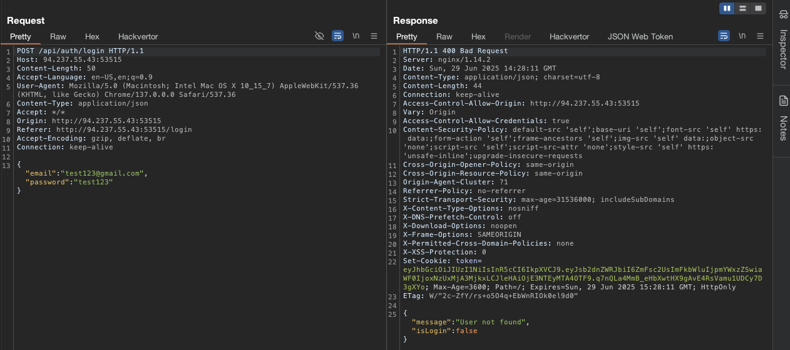Select the Pretty tab in Request

coord(21,37)
